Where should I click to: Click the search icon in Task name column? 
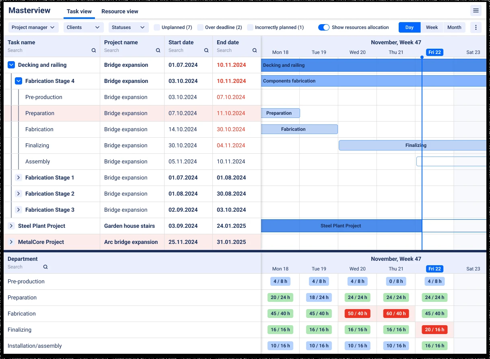coord(94,50)
